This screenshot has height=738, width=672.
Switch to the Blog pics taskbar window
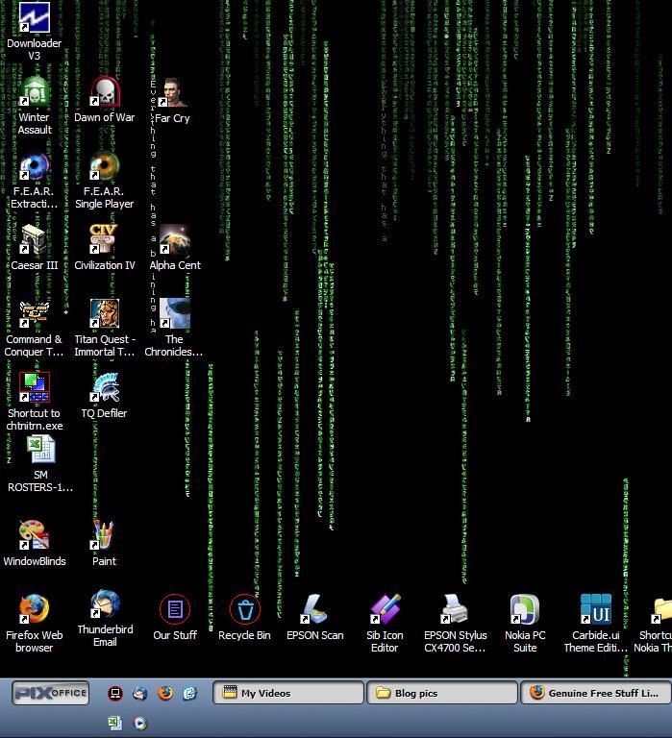click(442, 693)
